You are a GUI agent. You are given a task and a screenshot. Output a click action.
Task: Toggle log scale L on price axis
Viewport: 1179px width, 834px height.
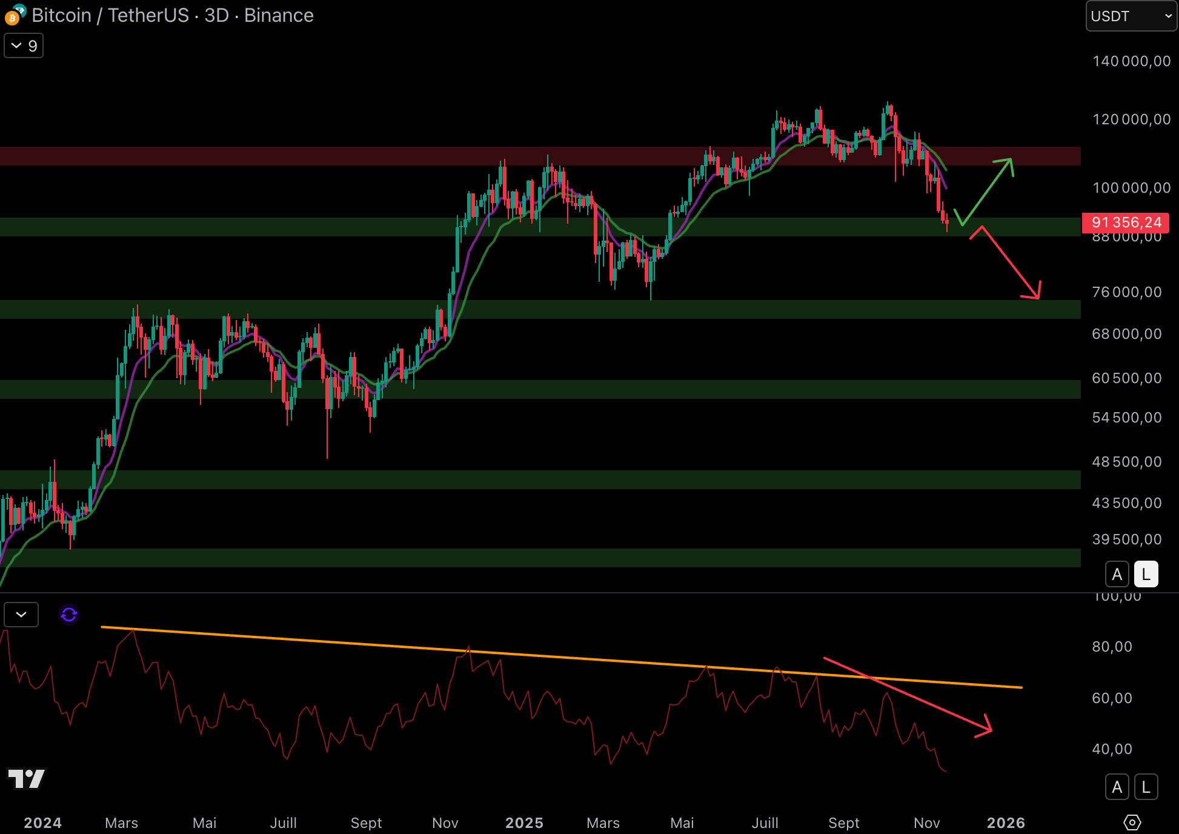pyautogui.click(x=1146, y=574)
